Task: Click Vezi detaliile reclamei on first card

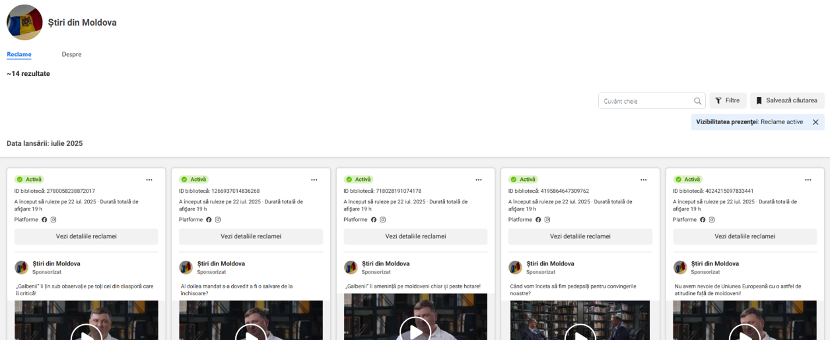Action: pos(86,236)
